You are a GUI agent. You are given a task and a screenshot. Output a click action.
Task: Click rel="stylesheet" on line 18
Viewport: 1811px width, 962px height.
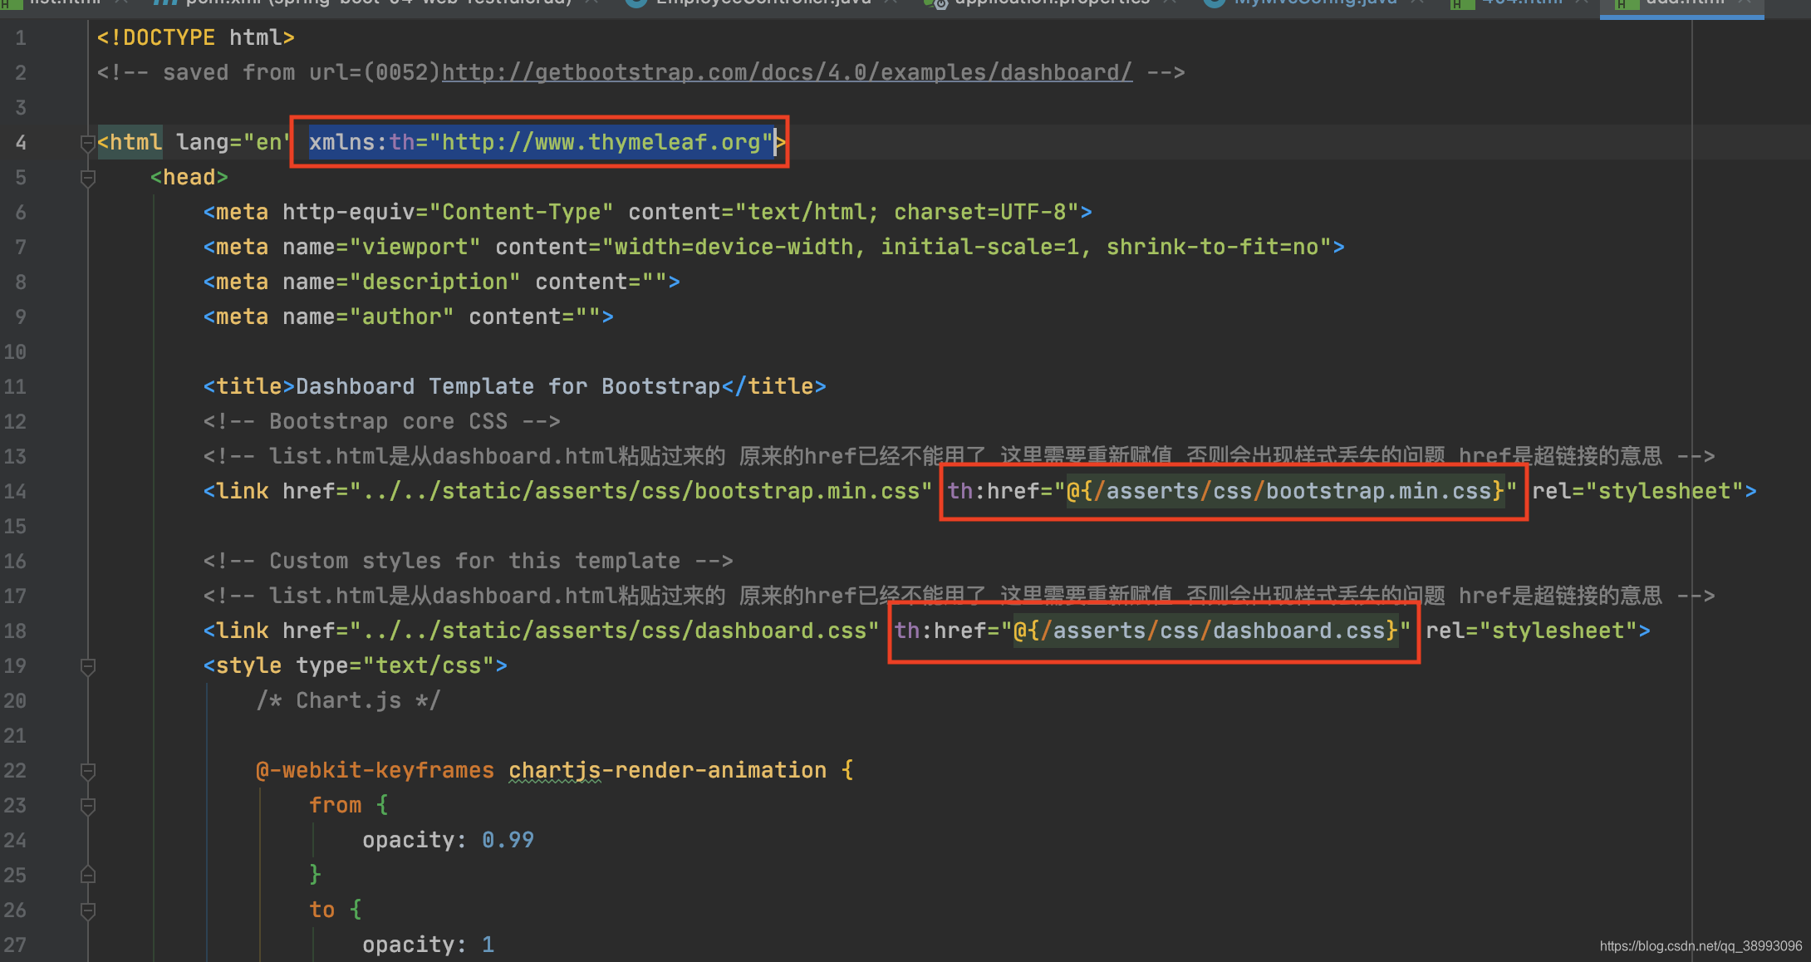tap(1531, 631)
